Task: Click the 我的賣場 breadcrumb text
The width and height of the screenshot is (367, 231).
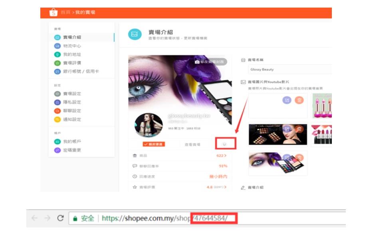Action: click(85, 12)
